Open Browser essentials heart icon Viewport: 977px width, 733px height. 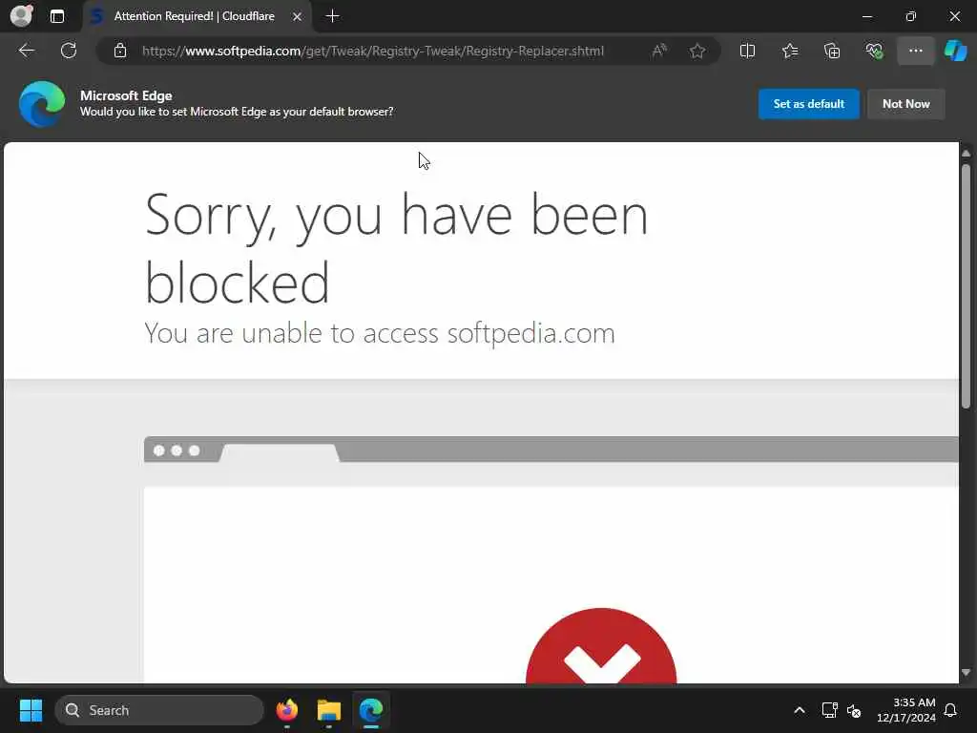874,51
